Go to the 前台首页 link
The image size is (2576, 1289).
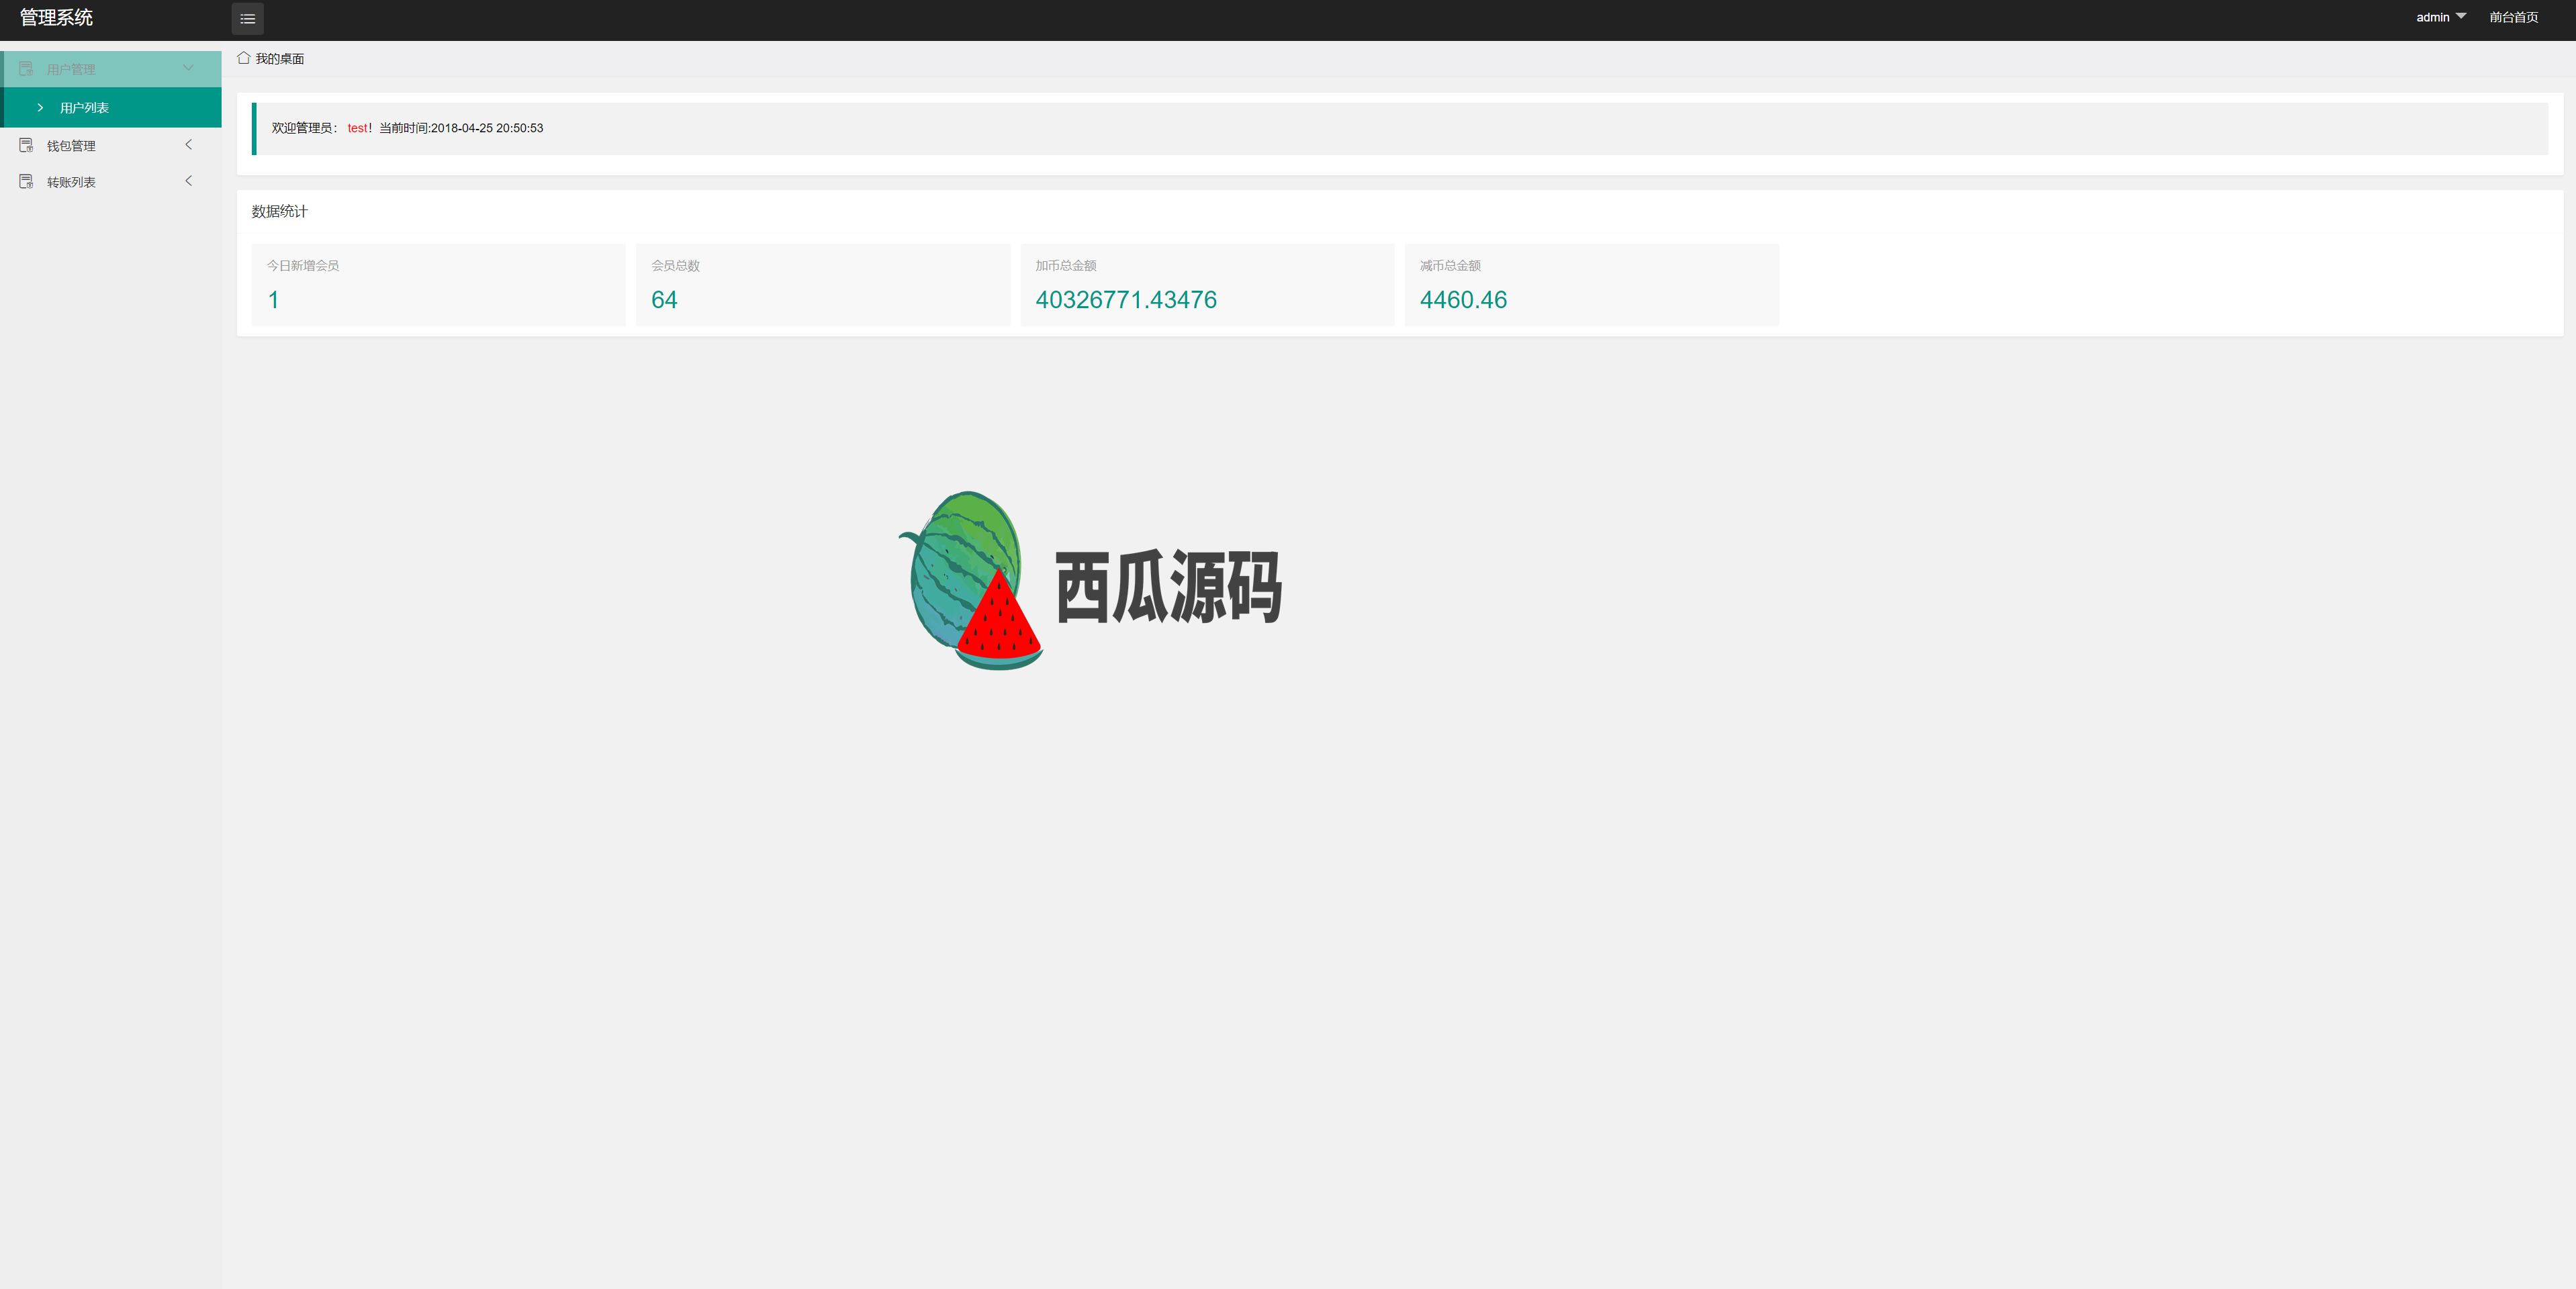pos(2513,17)
